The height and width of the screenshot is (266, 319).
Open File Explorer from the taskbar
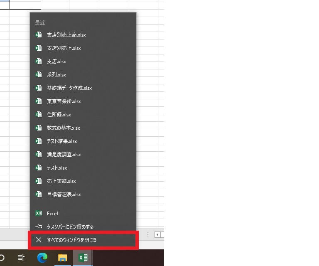[63, 258]
